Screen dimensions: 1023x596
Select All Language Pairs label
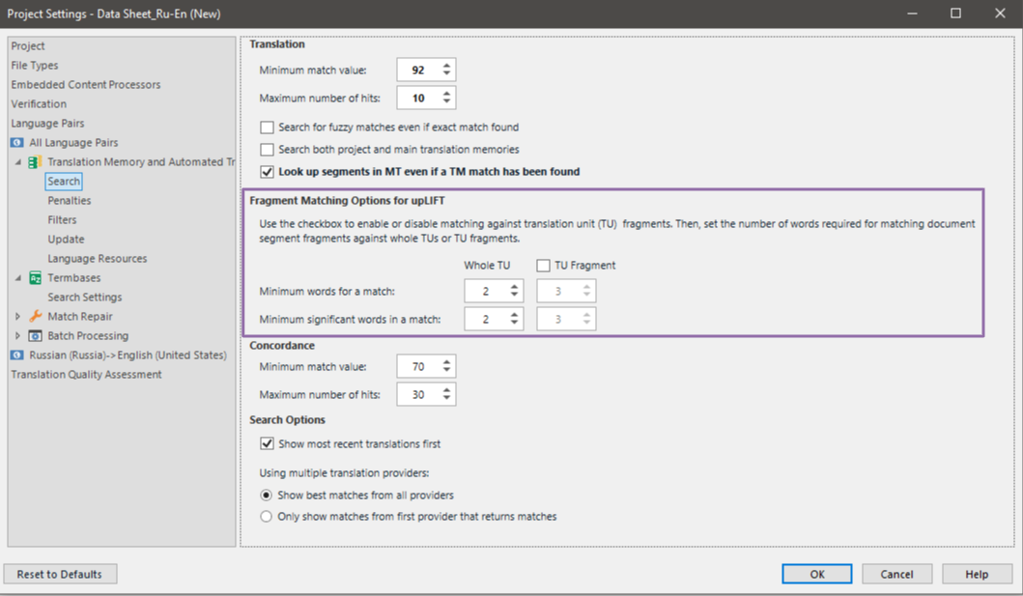point(73,142)
